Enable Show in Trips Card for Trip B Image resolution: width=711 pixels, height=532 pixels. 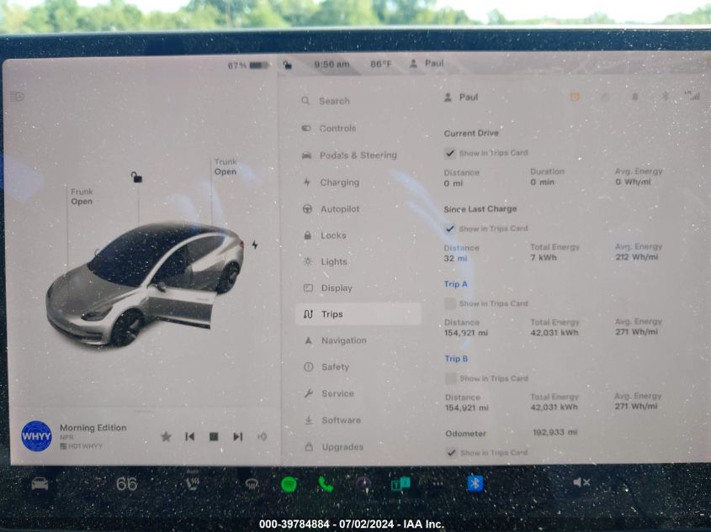(x=451, y=378)
